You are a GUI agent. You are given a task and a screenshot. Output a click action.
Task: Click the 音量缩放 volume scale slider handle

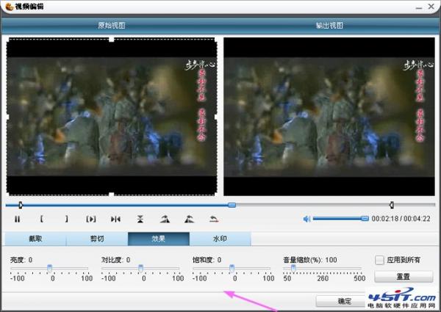click(x=293, y=268)
